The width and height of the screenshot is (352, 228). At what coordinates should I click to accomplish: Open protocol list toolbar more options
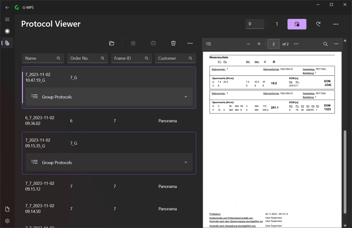point(190,43)
